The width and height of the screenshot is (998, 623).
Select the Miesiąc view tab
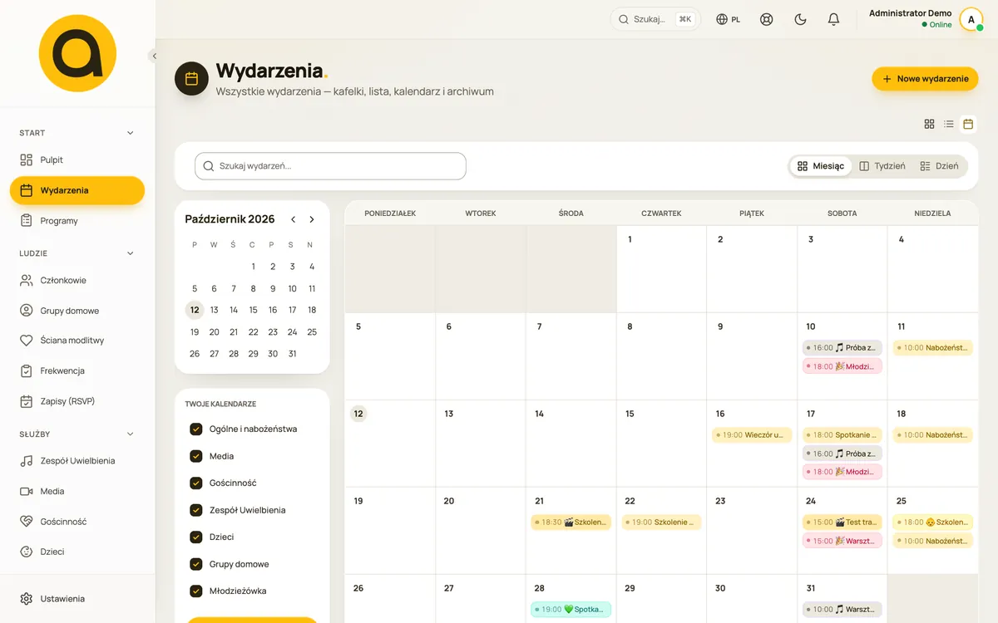tap(821, 166)
